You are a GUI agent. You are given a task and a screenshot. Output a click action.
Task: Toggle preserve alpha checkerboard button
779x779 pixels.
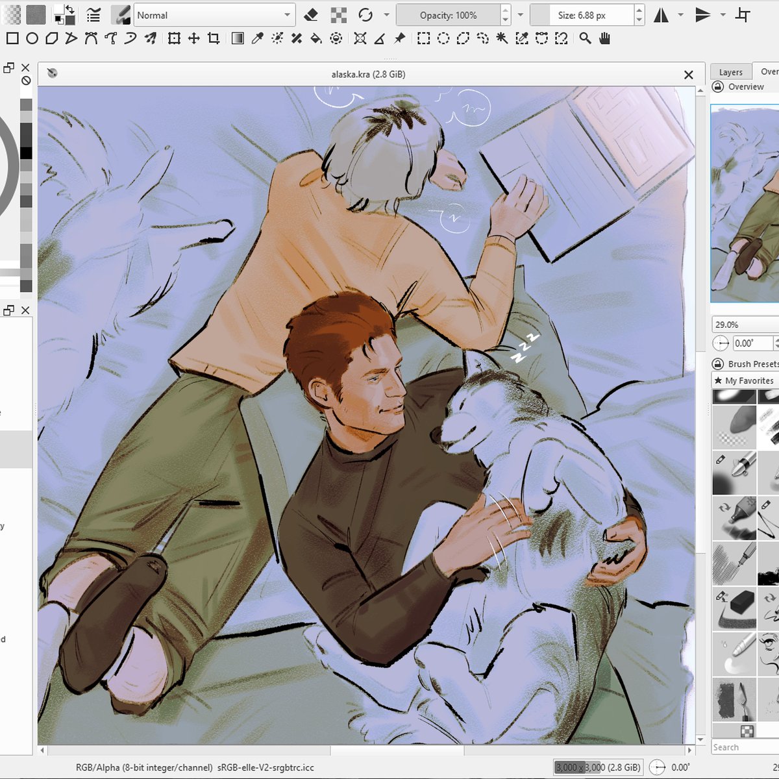pyautogui.click(x=339, y=15)
